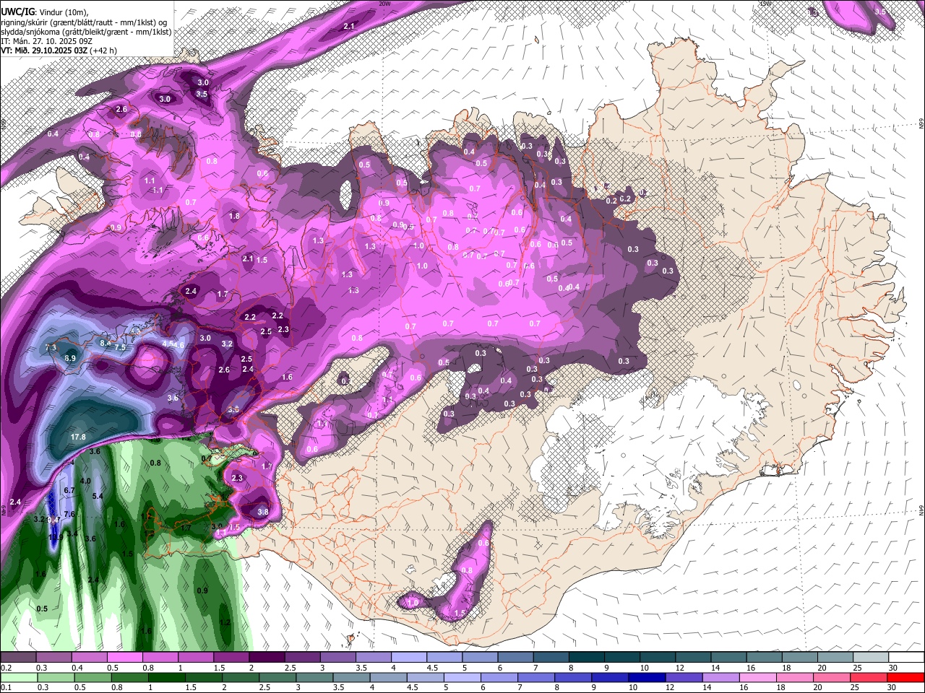Click the 15W longitude label at the top

[x=766, y=4]
